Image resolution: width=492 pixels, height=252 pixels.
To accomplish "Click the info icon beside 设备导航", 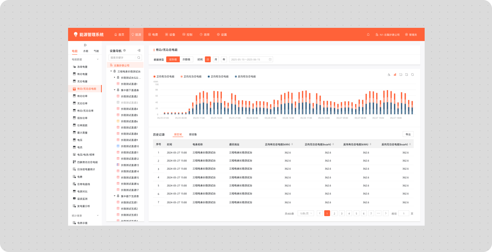I will click(x=124, y=51).
